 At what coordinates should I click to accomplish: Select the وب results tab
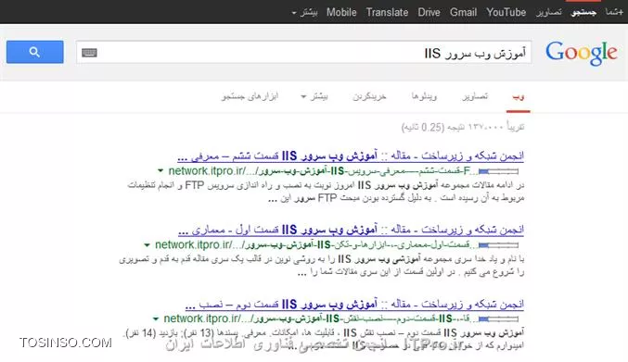[x=519, y=96]
